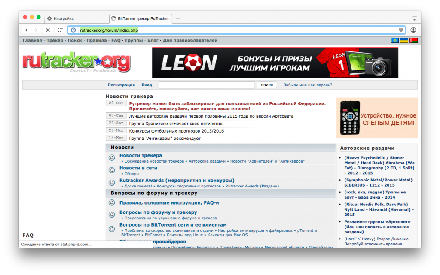
Task: Open news about Рутрекер может быть заблокирован
Action: click(x=227, y=106)
